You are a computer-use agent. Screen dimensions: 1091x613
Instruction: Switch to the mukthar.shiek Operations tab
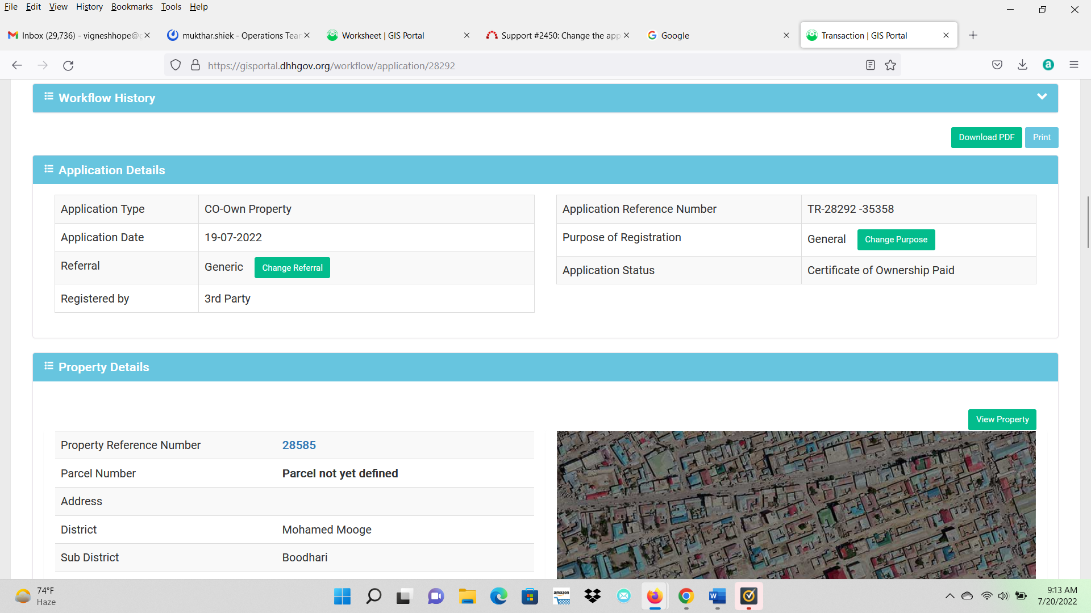click(x=239, y=35)
